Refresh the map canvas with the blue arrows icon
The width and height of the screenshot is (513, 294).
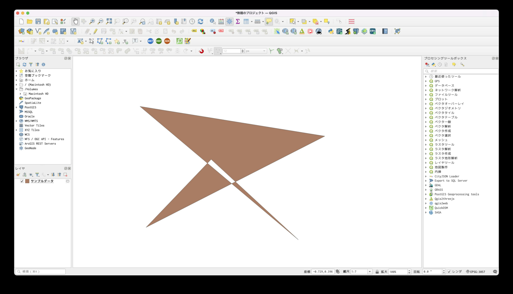tap(201, 22)
